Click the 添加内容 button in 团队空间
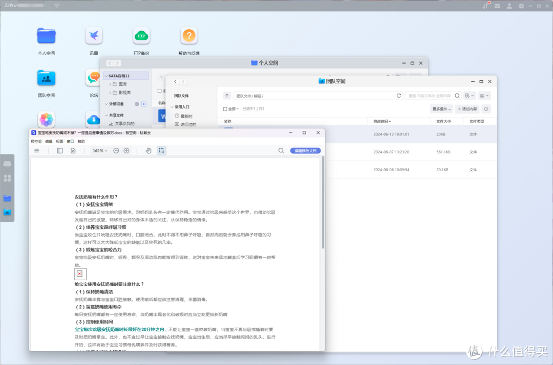The height and width of the screenshot is (365, 553). click(x=467, y=108)
